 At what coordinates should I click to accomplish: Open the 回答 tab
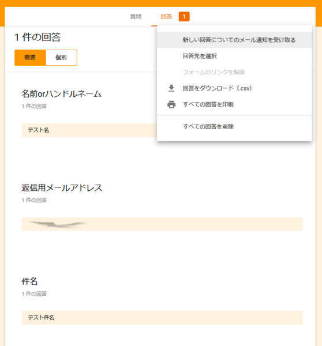[166, 17]
